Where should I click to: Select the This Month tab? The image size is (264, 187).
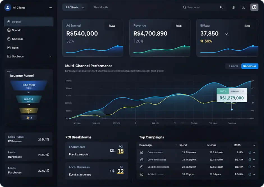100,7
